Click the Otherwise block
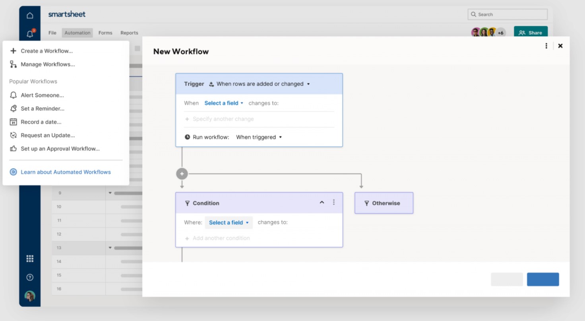Screen dimensions: 585x321 tap(384, 203)
